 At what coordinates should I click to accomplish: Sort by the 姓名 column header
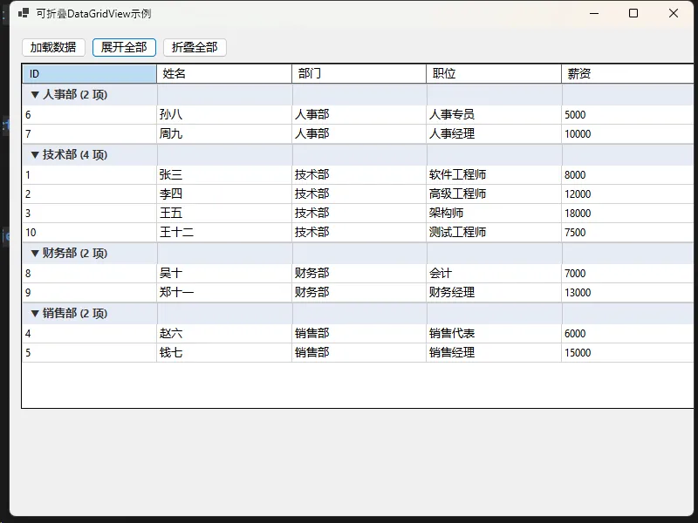click(x=224, y=74)
